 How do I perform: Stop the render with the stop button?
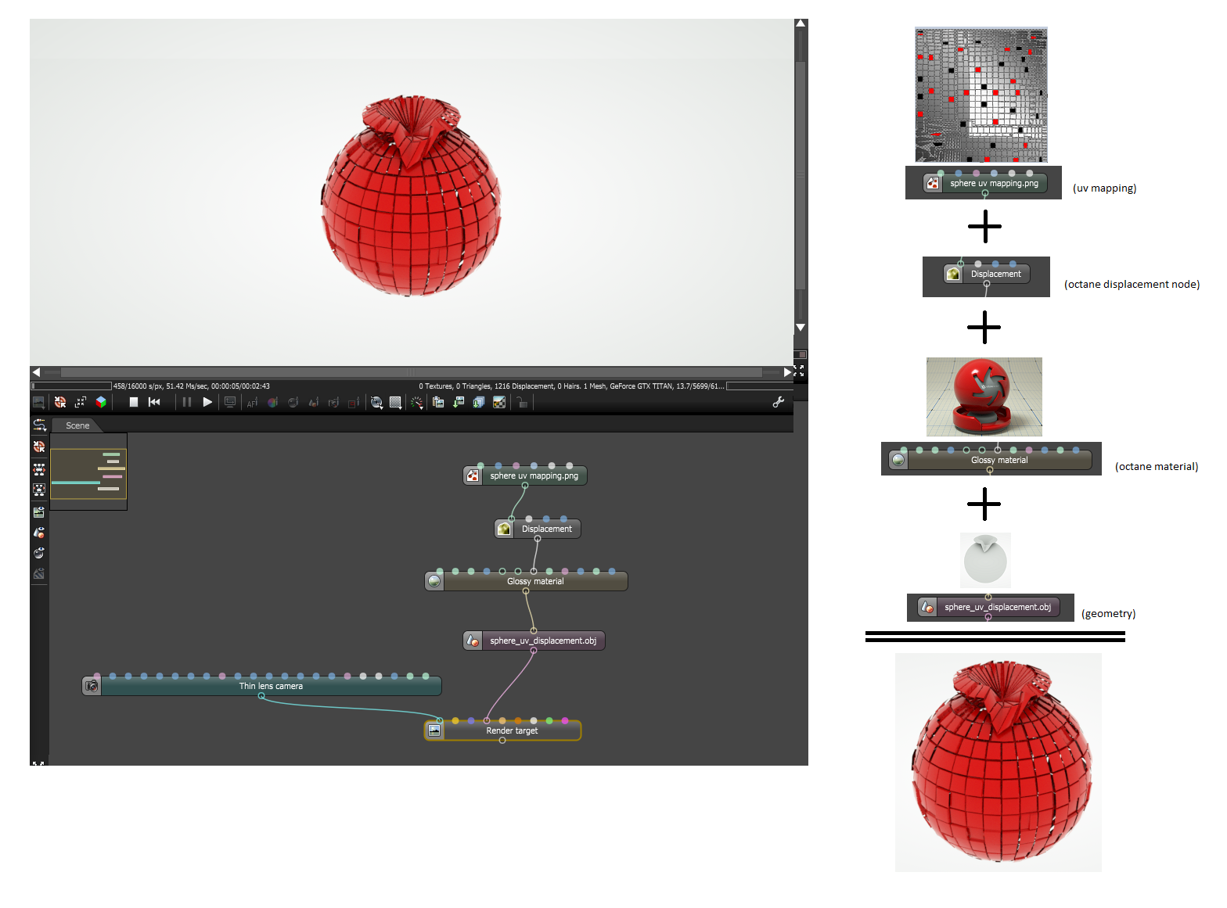(134, 402)
